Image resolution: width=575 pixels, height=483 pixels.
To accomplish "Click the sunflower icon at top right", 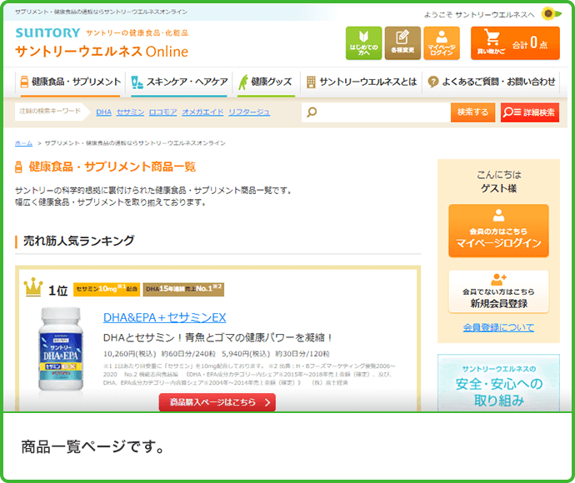I will coord(550,14).
